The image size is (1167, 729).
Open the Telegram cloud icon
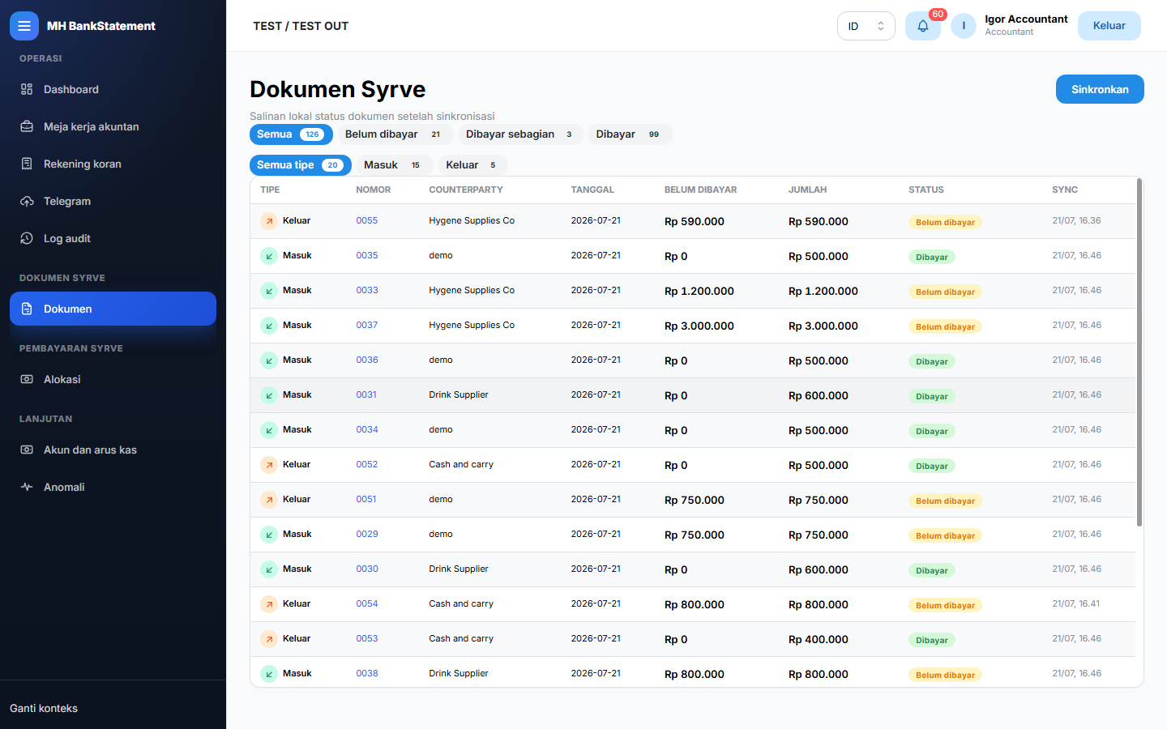click(x=27, y=201)
